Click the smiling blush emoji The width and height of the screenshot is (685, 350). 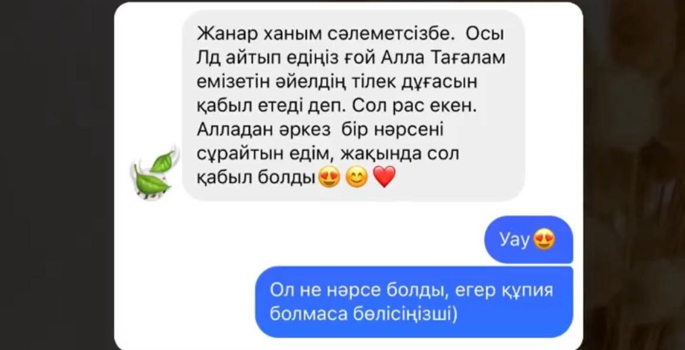pos(357,178)
